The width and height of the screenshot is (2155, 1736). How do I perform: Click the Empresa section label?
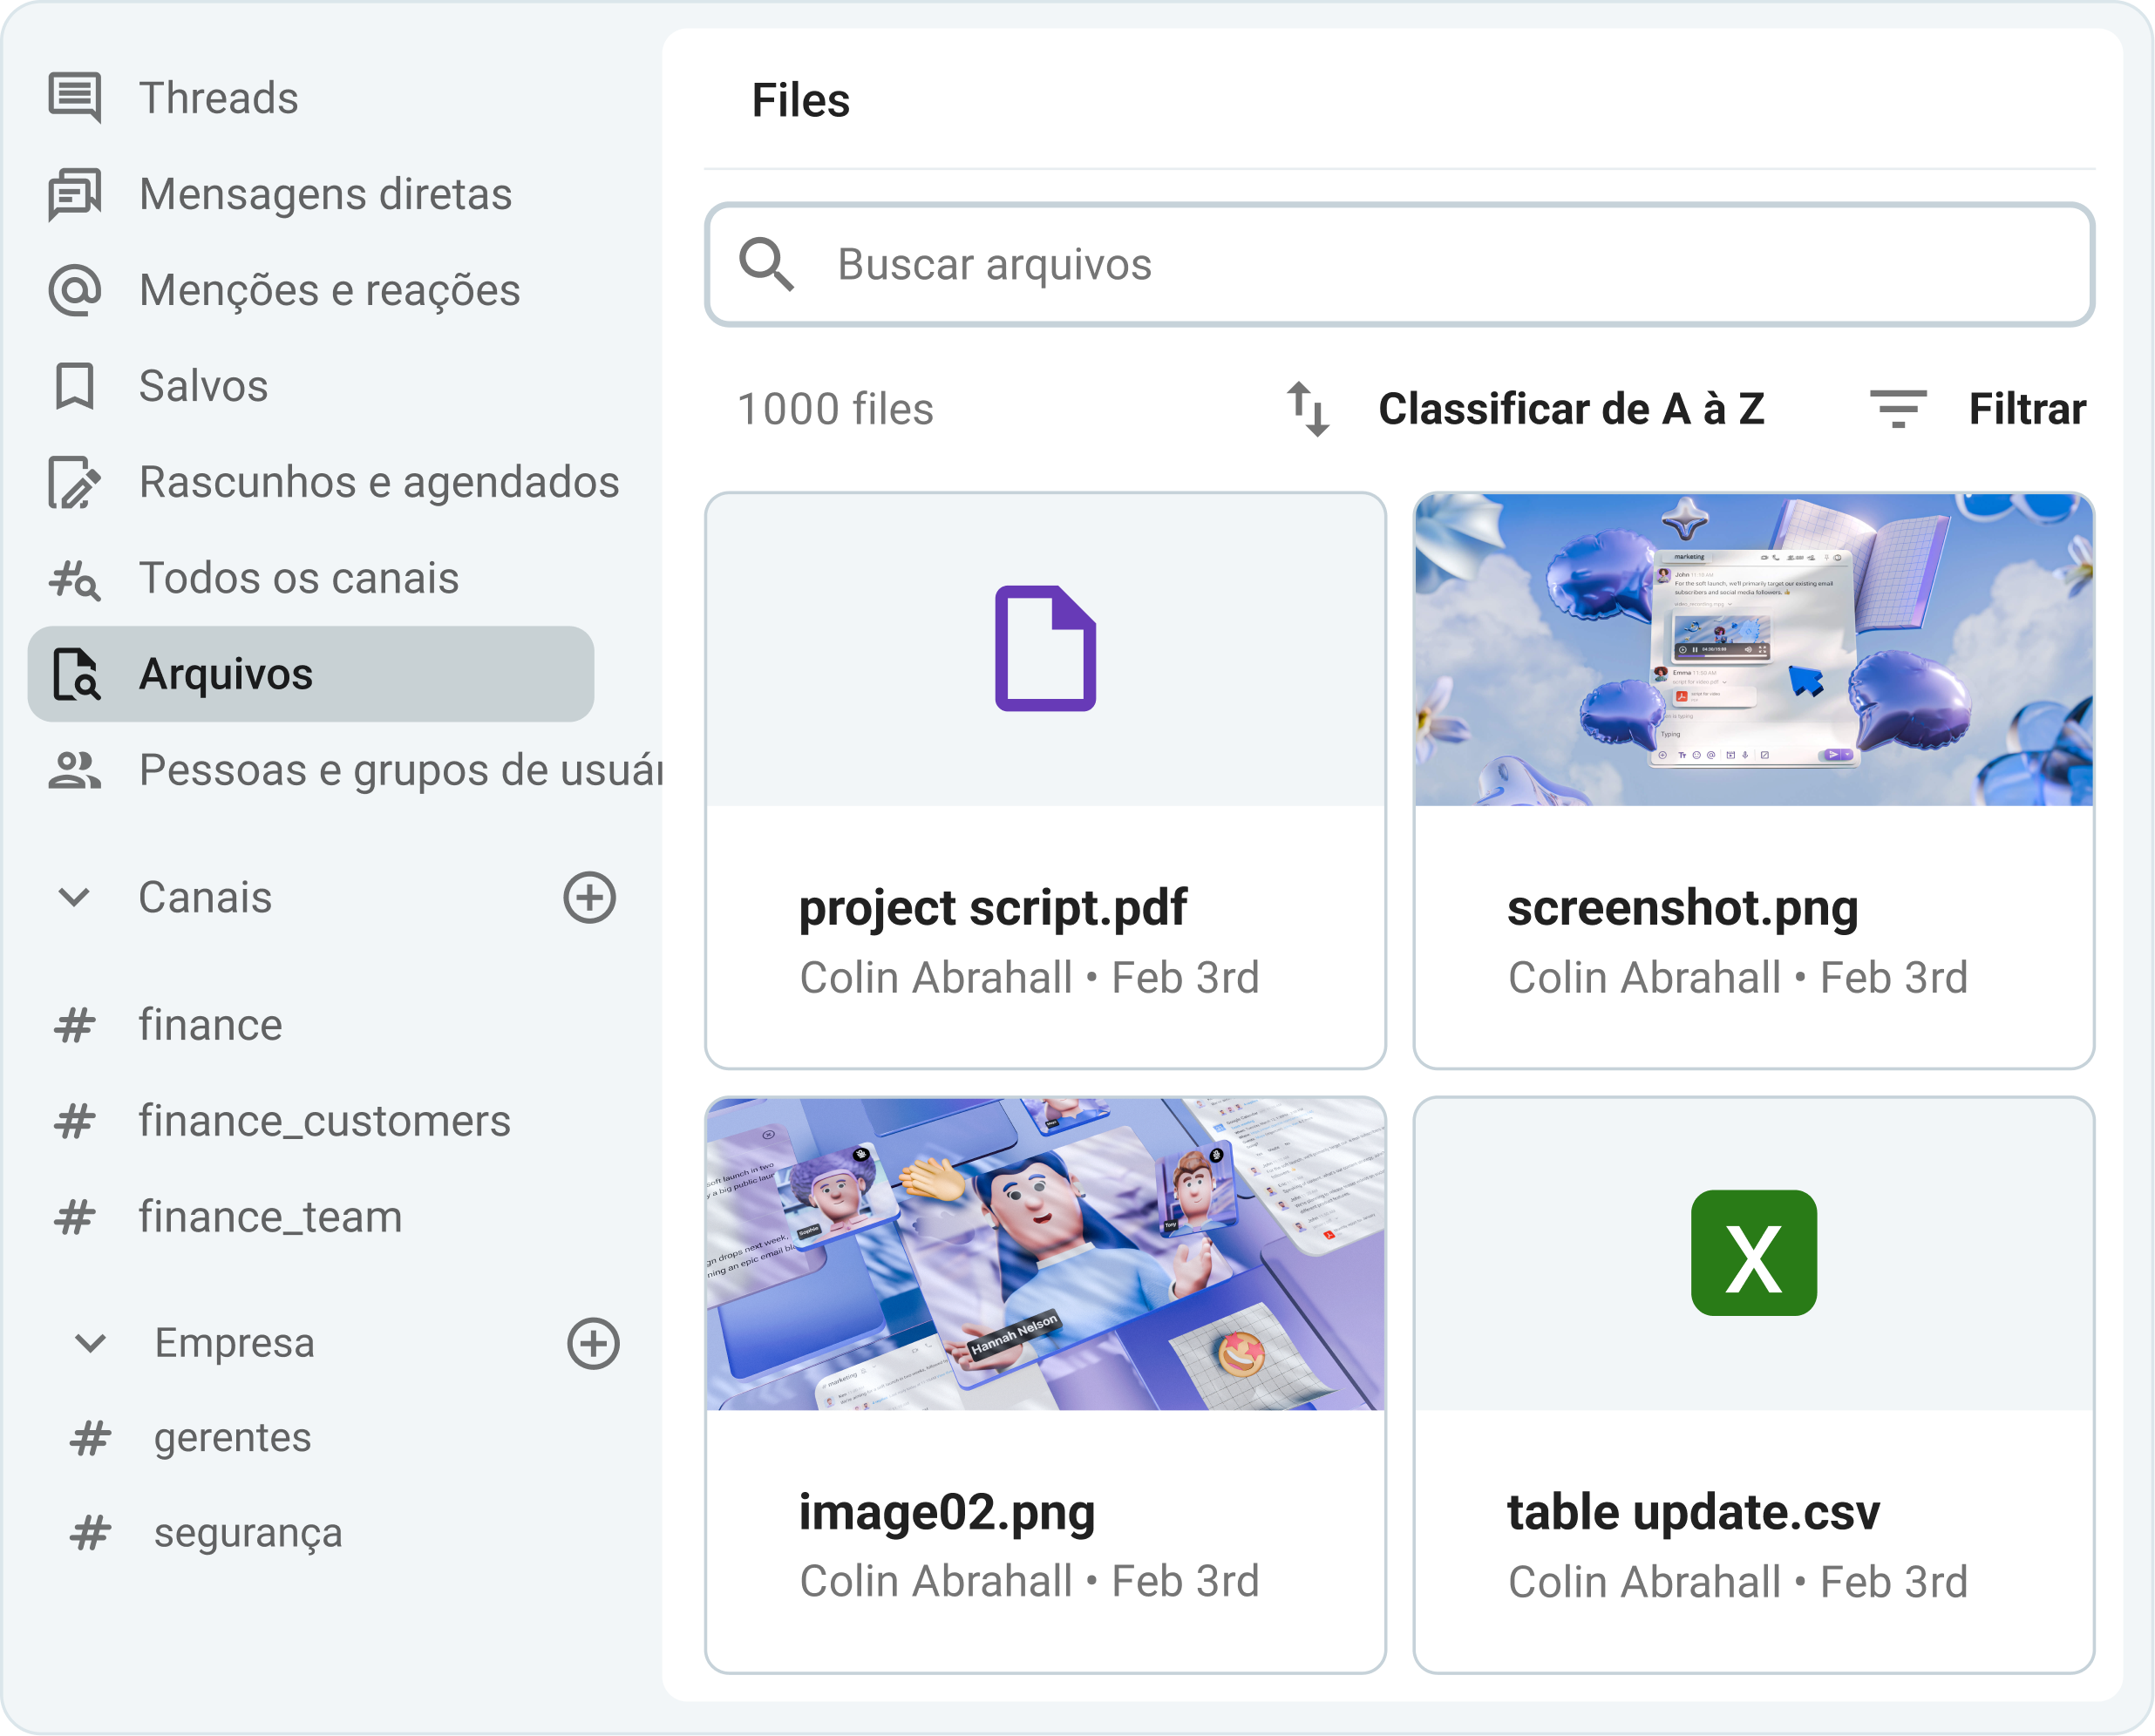click(x=235, y=1343)
